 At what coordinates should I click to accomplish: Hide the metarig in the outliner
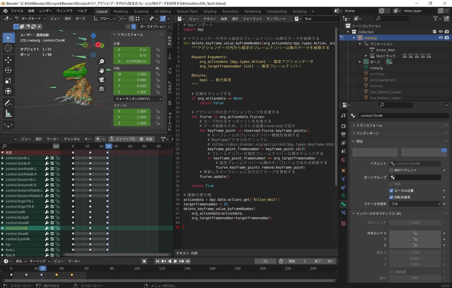click(440, 38)
